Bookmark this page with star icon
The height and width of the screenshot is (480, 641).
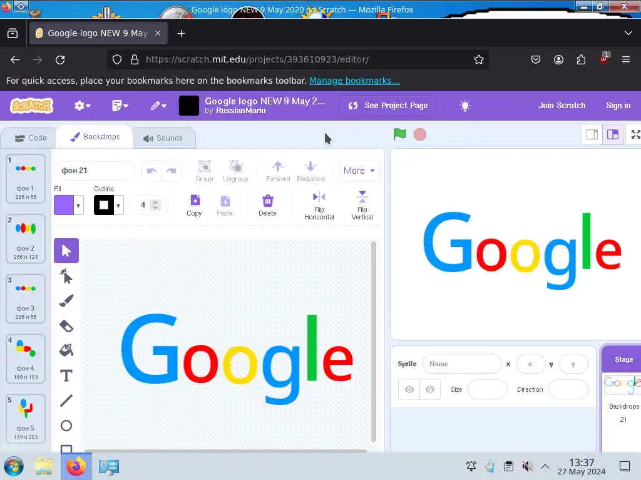(479, 59)
